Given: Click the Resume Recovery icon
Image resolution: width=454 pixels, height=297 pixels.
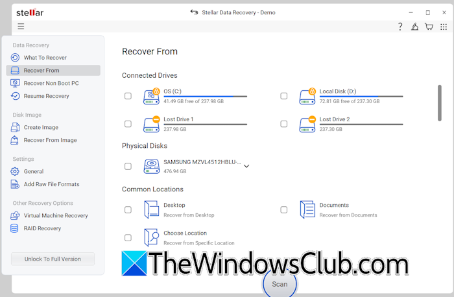Looking at the screenshot, I should (15, 96).
